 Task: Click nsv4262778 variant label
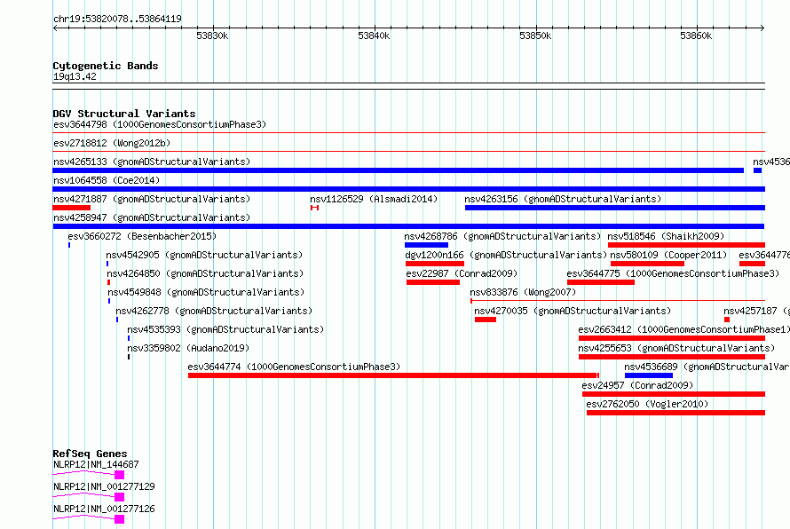[x=214, y=311]
